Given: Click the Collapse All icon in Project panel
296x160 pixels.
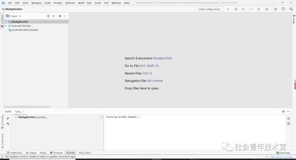Looking at the screenshot, I should [53, 16].
